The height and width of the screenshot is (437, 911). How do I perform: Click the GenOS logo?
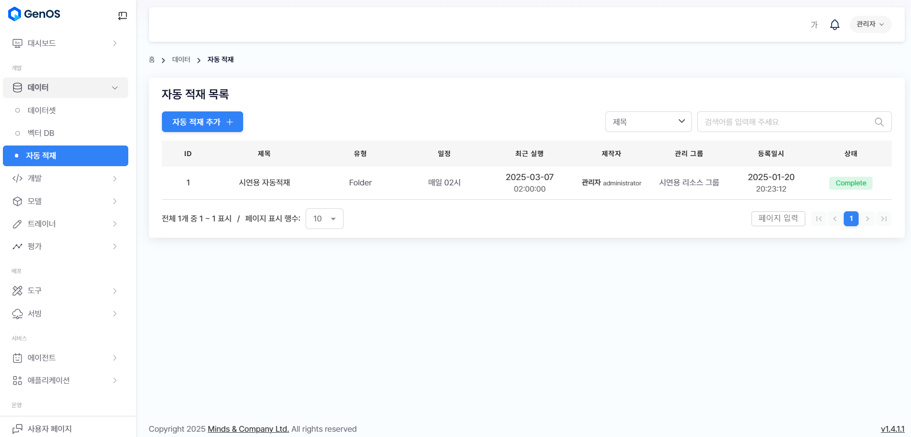click(35, 14)
